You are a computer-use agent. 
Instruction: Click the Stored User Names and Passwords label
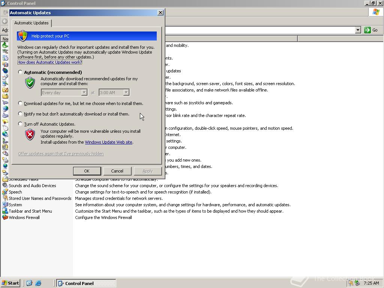[40, 198]
